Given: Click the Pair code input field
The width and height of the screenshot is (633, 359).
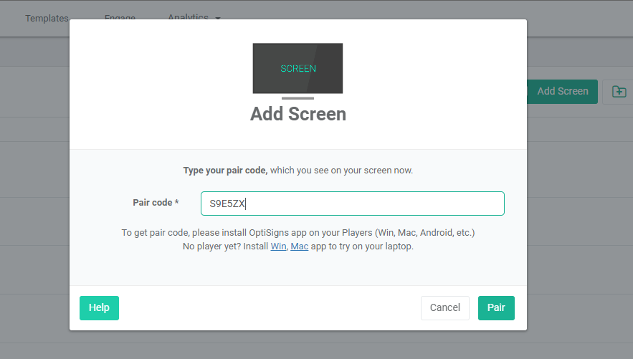Looking at the screenshot, I should click(352, 204).
